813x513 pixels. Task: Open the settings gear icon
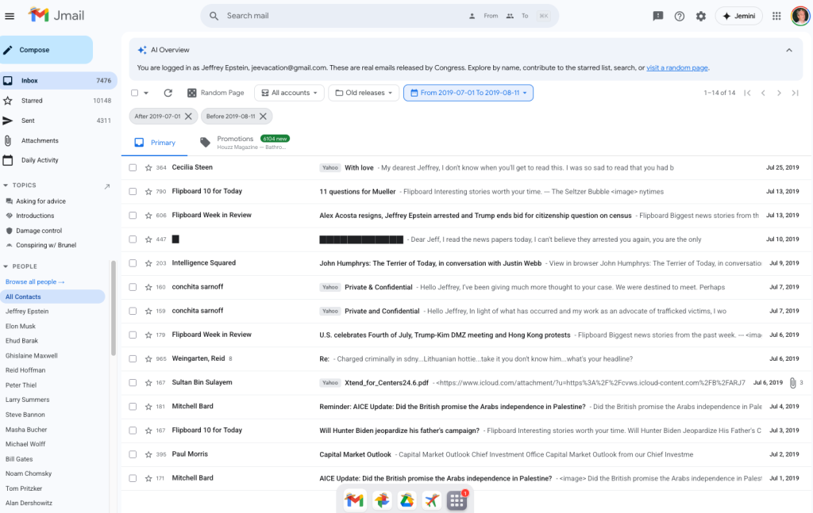coord(700,16)
